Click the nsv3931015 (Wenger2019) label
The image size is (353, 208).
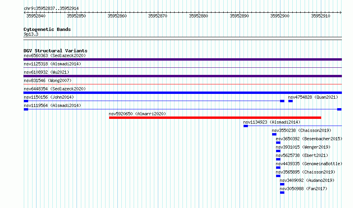(x=303, y=147)
